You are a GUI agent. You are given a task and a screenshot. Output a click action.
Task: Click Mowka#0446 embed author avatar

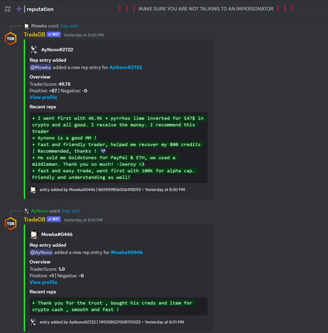click(x=34, y=235)
